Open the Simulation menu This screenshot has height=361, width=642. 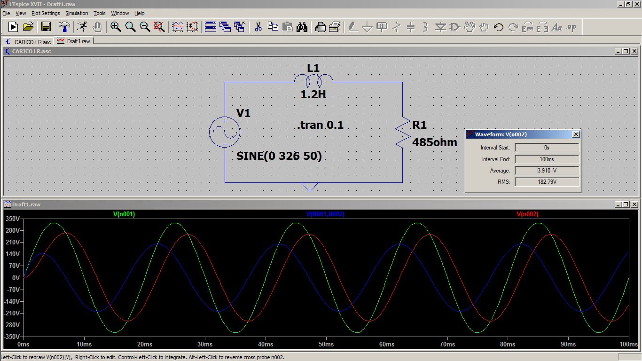coord(77,13)
